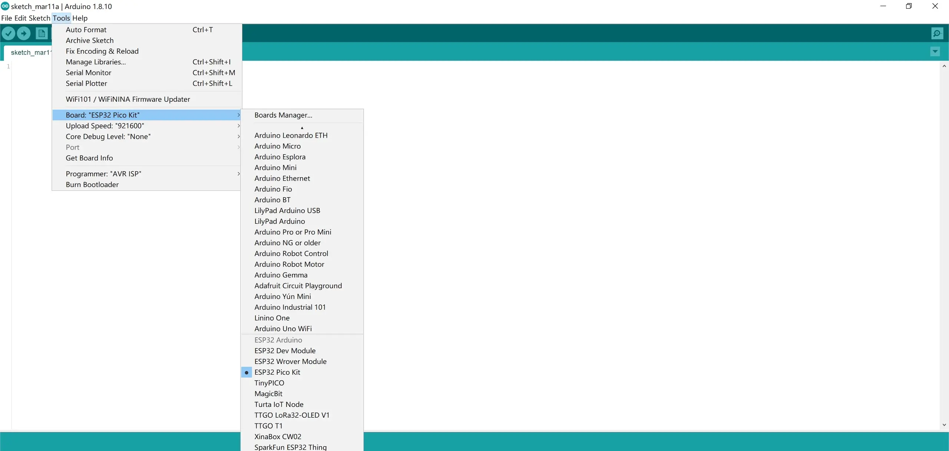Open Manage Libraries...
This screenshot has width=949, height=451.
point(147,62)
